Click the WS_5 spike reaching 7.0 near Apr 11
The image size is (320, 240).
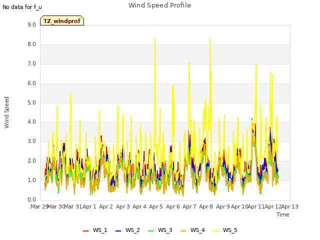[256, 64]
